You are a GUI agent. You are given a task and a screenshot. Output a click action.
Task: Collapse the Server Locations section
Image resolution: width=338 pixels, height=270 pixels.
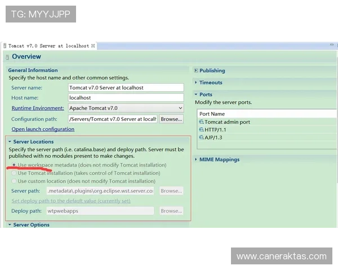pyautogui.click(x=10, y=142)
